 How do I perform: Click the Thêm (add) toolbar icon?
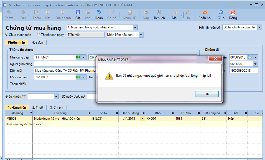pos(36,12)
